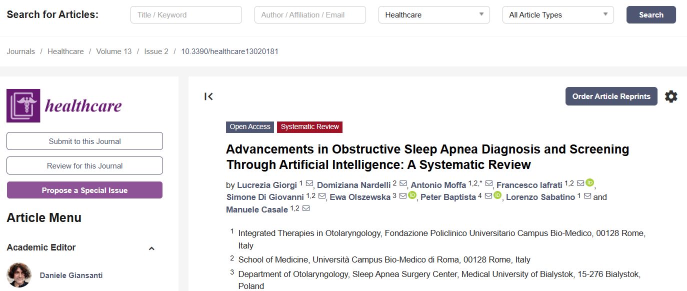687x291 pixels.
Task: Click the DOI 10.3390/healthcare13020181 breadcrumb
Action: (x=229, y=51)
